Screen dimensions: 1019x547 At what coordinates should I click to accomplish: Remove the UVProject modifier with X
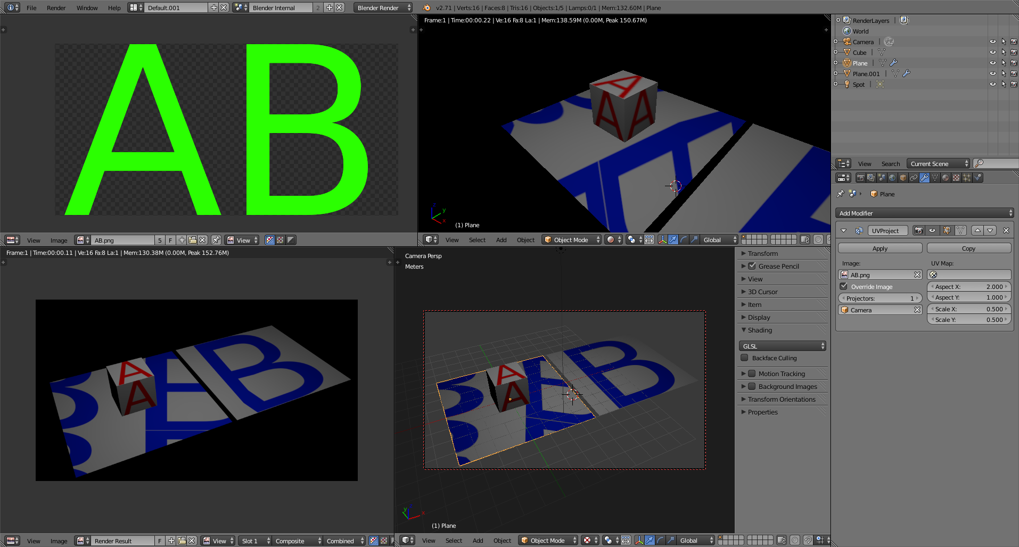[x=1006, y=230]
